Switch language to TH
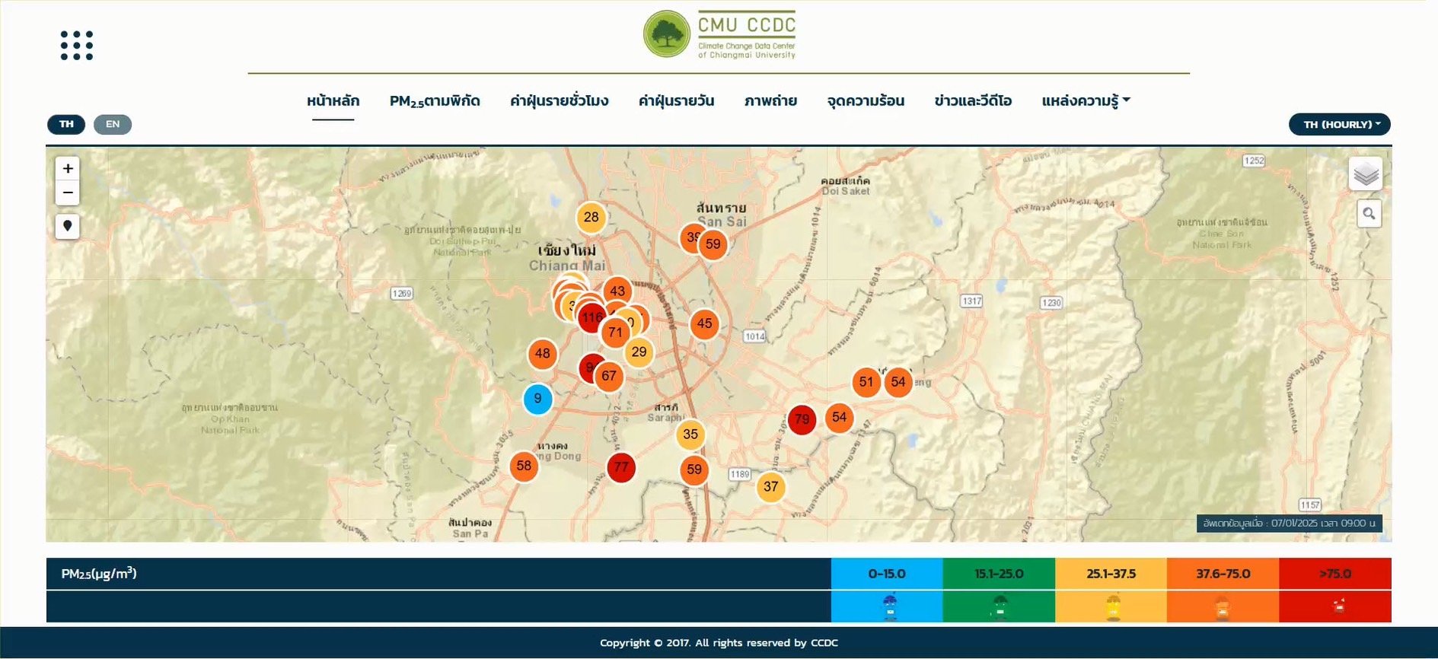This screenshot has width=1438, height=659. [x=66, y=124]
